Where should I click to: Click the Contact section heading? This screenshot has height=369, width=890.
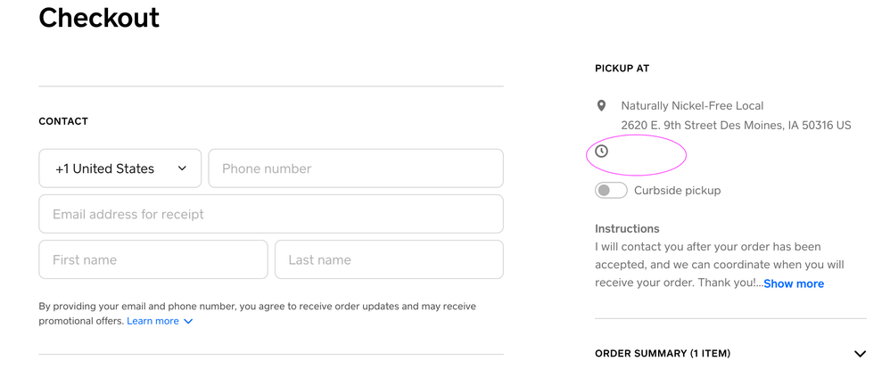pos(63,121)
